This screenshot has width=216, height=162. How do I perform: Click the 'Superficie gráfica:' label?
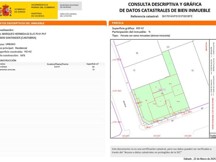tap(123, 28)
